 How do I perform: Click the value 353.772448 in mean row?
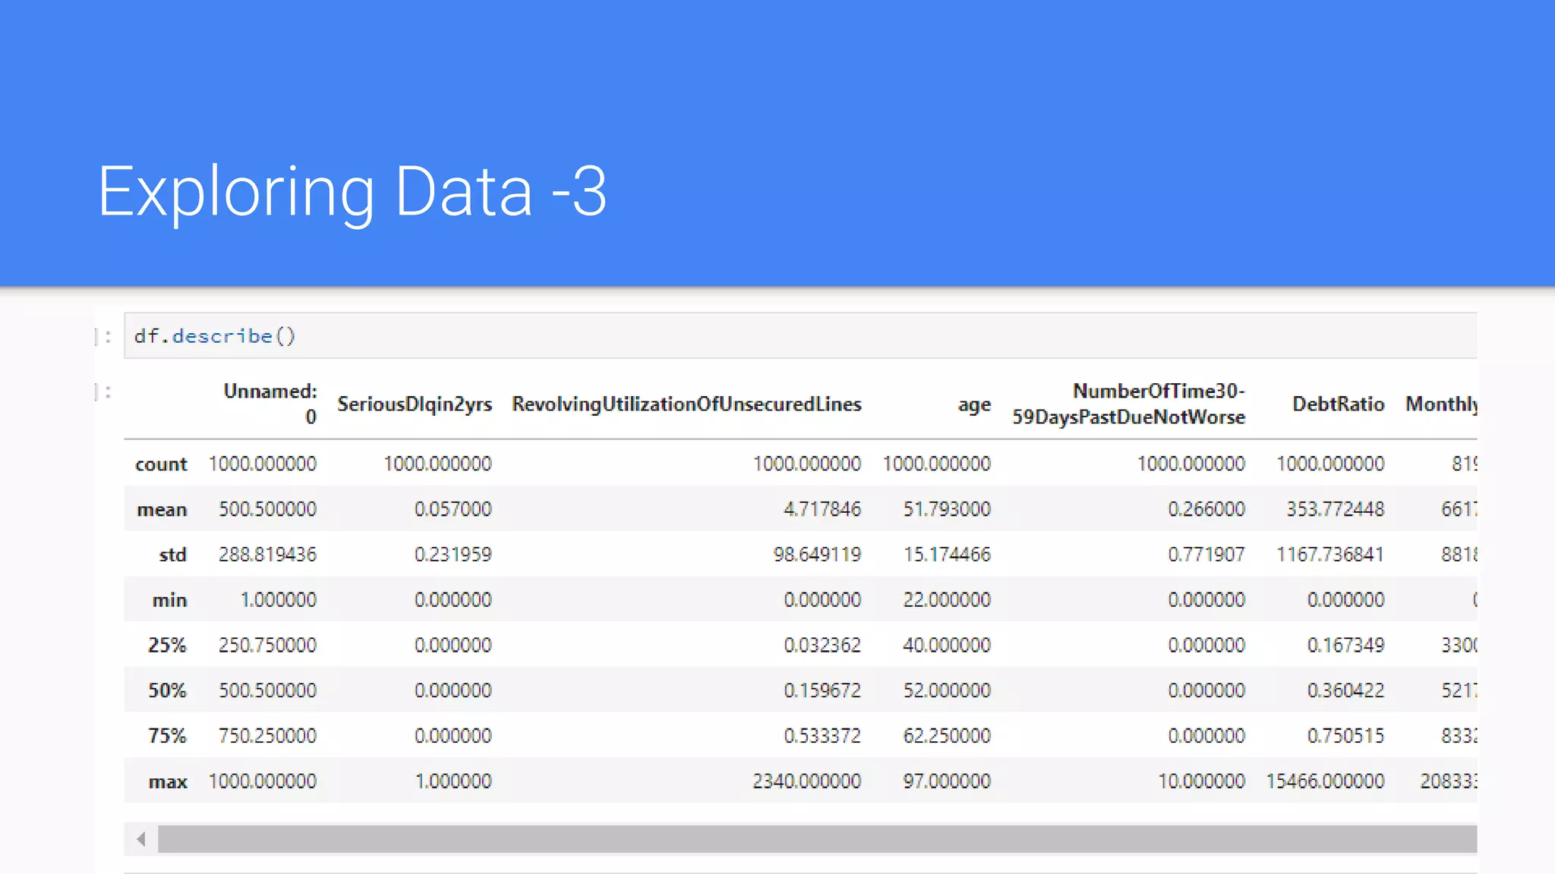point(1336,509)
